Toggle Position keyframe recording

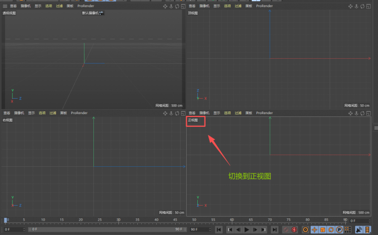tap(314, 229)
